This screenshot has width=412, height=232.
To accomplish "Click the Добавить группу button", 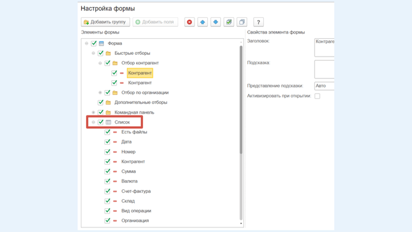I will tap(105, 22).
